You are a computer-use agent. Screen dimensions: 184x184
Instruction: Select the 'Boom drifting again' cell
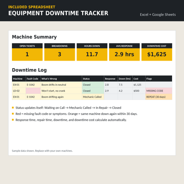pyautogui.click(x=61, y=97)
